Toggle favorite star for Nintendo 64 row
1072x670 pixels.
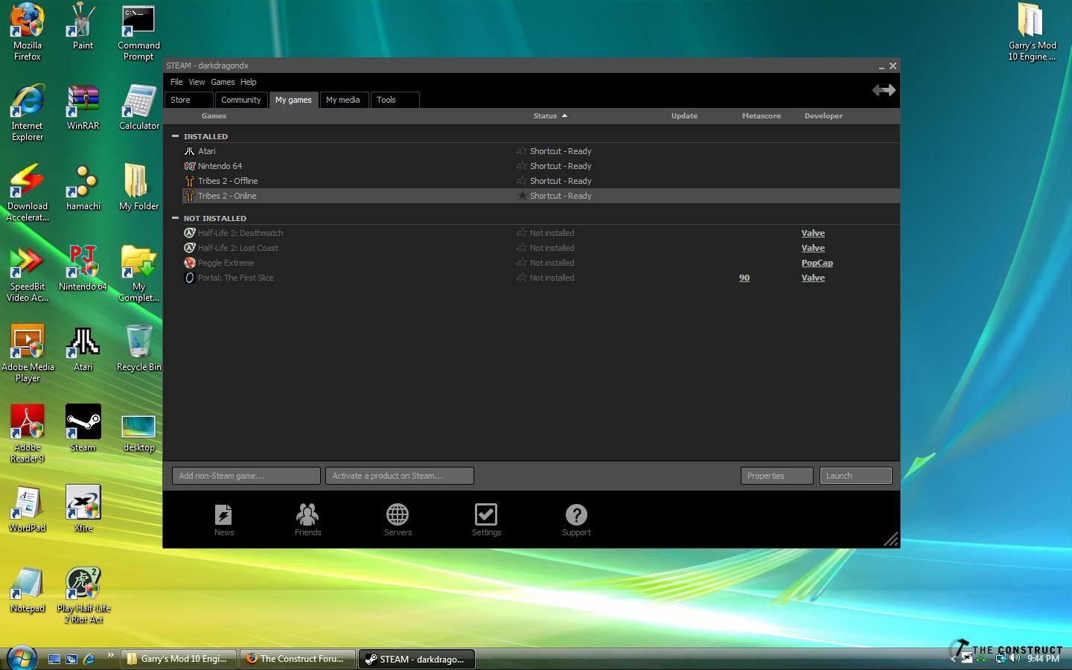[521, 166]
